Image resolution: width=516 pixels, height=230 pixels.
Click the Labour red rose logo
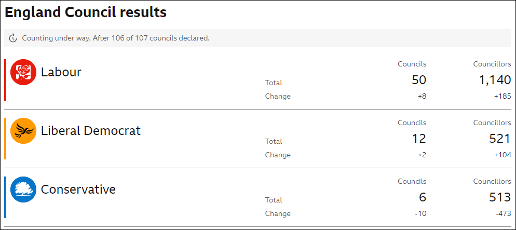[23, 72]
